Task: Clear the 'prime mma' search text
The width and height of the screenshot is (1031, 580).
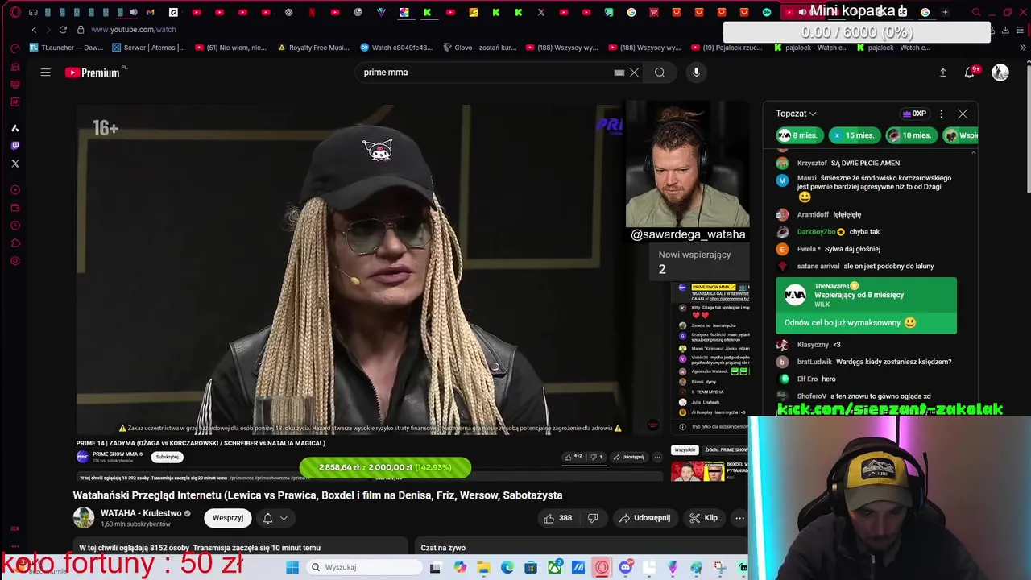Action: [x=634, y=72]
